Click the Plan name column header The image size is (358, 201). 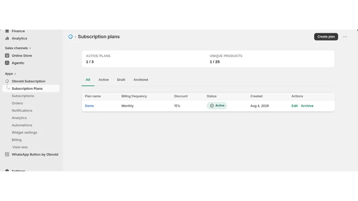93,96
